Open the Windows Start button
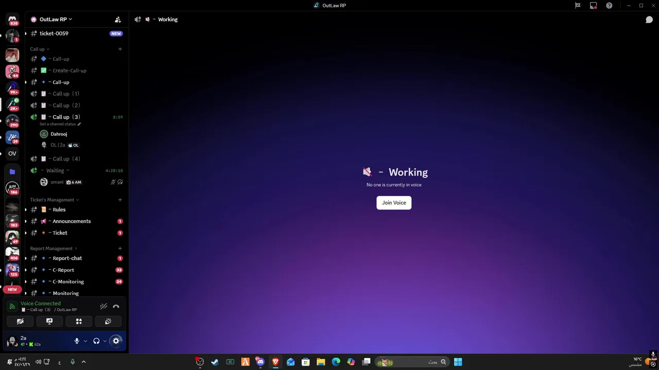 [458, 362]
